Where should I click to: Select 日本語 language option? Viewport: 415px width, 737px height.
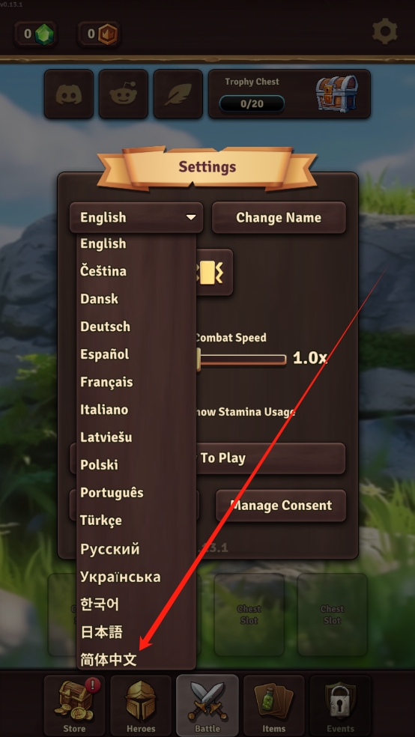102,632
